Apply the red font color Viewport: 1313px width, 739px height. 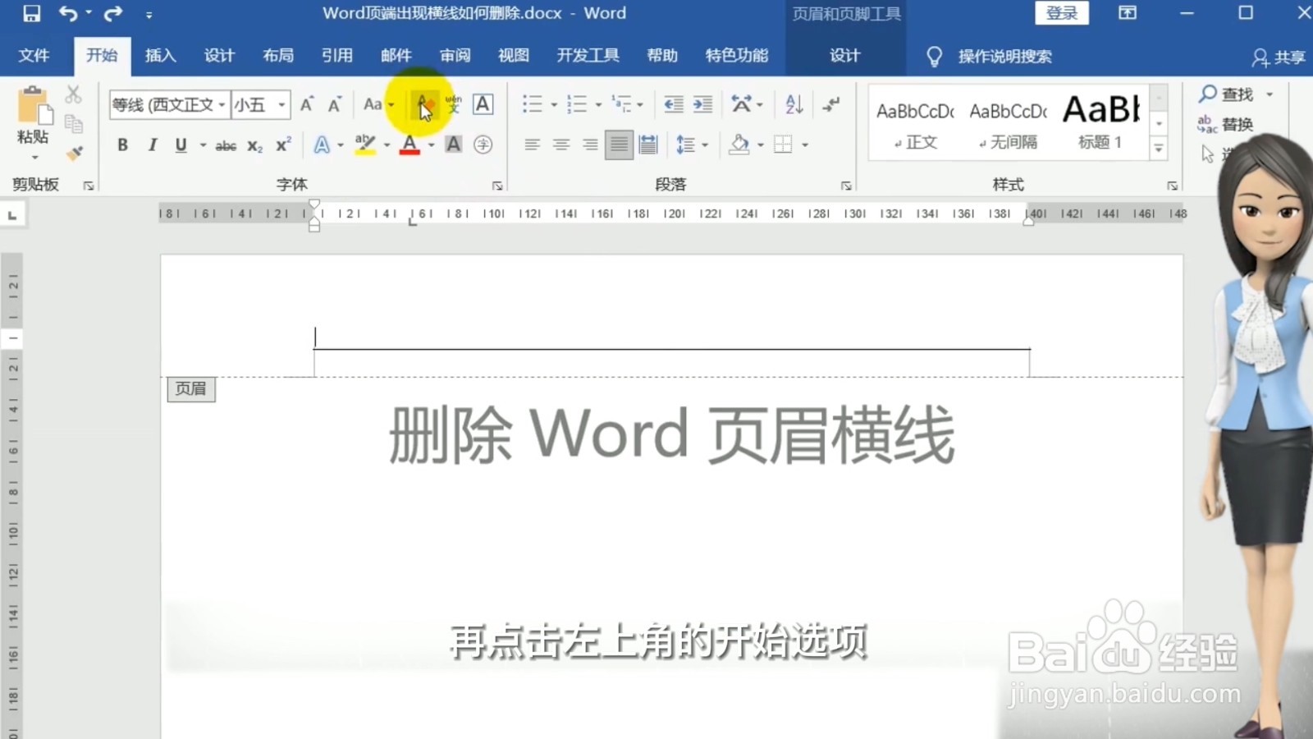click(x=409, y=145)
